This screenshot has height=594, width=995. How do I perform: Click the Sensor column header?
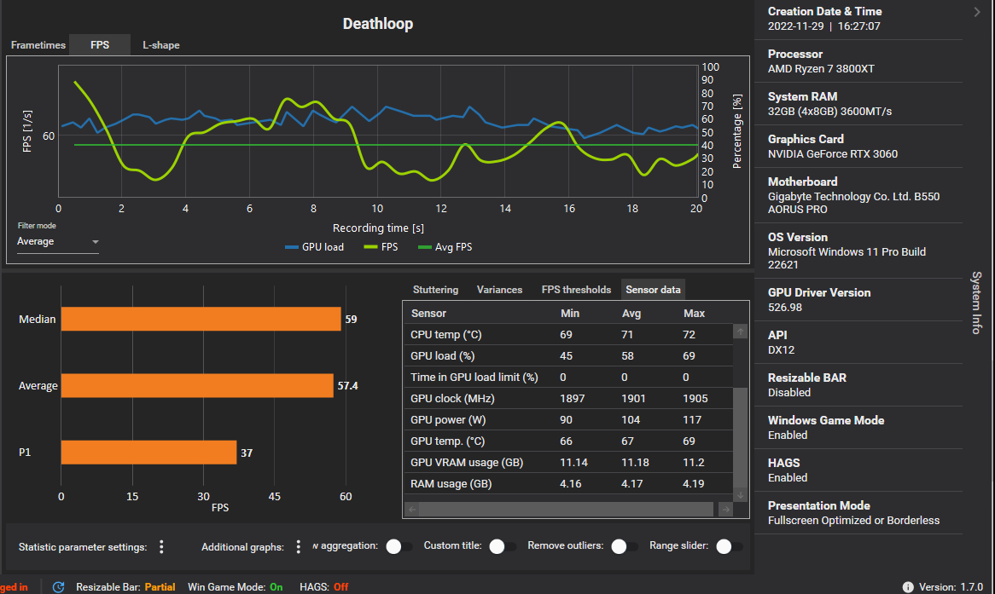tap(428, 313)
